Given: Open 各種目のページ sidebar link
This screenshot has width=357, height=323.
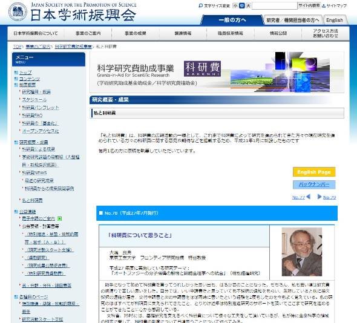Looking at the screenshot, I should pyautogui.click(x=33, y=297).
